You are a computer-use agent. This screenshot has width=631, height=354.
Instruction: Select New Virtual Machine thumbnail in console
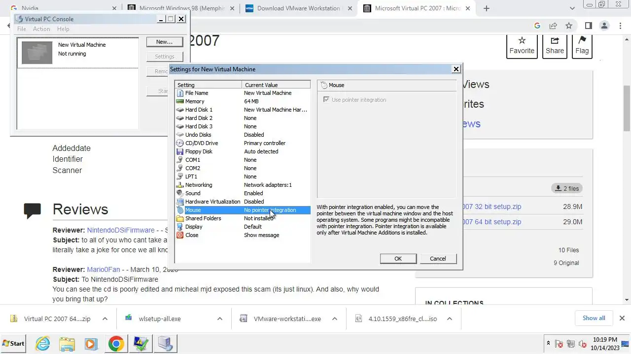[x=37, y=53]
